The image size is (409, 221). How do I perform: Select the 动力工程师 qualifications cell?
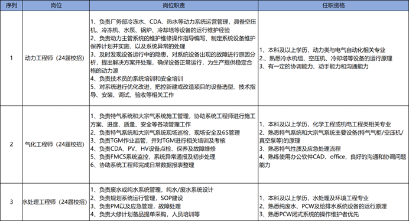(333, 58)
